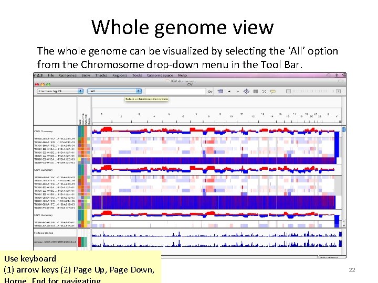This screenshot has width=378, height=283.
Task: Open the Tools menu
Action: (x=137, y=75)
